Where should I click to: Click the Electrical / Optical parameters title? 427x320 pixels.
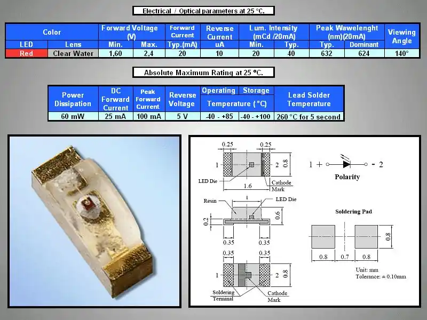(x=203, y=11)
